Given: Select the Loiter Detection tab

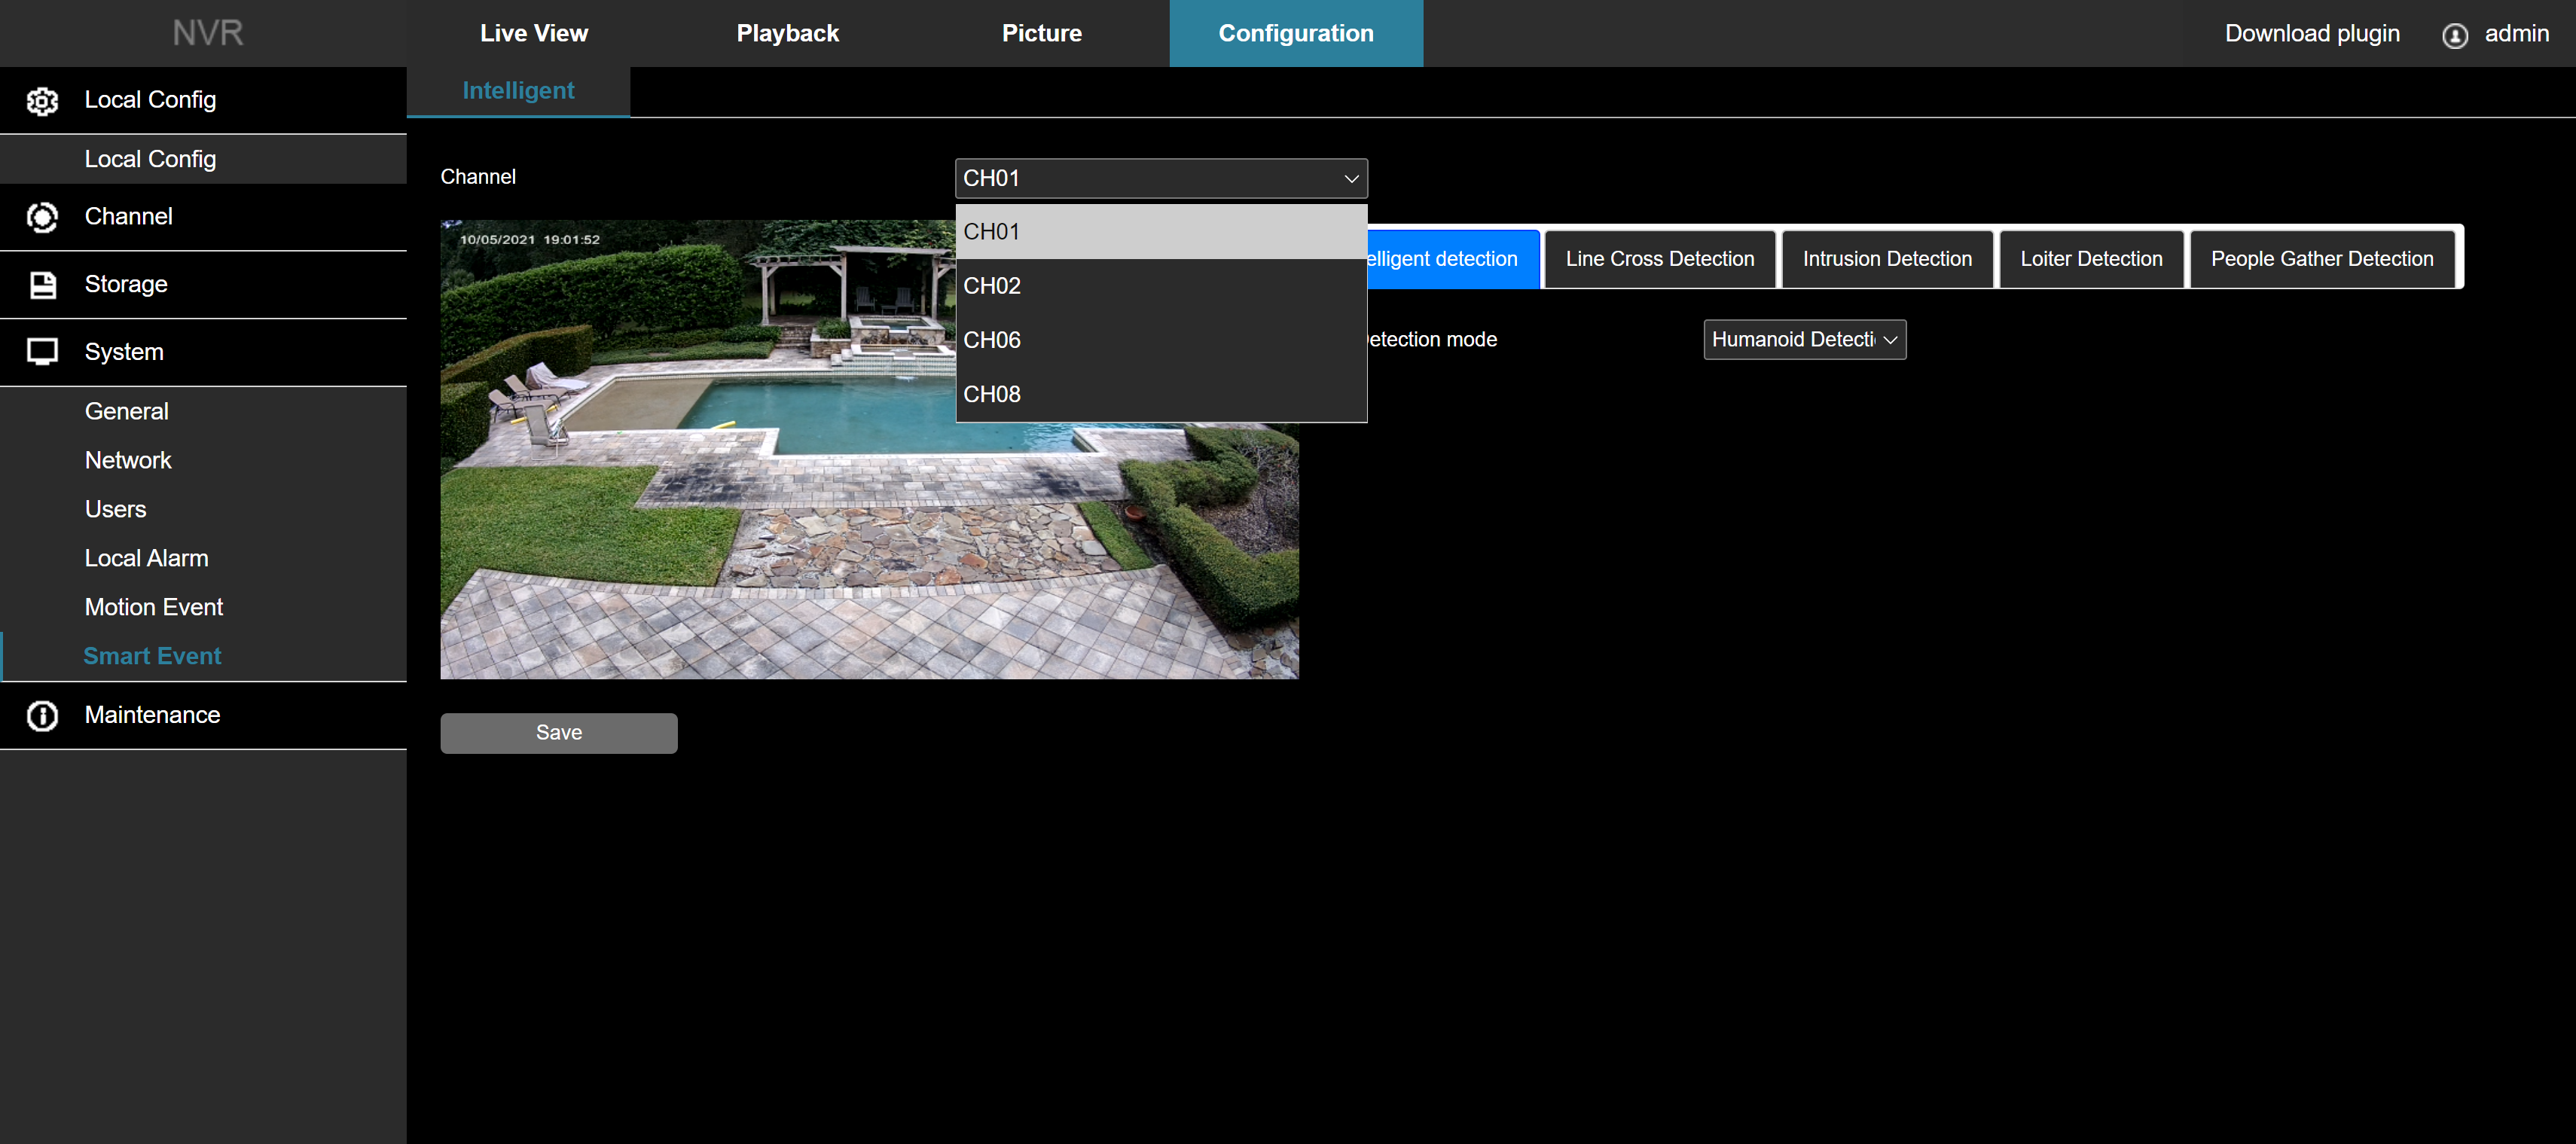Looking at the screenshot, I should (2090, 259).
